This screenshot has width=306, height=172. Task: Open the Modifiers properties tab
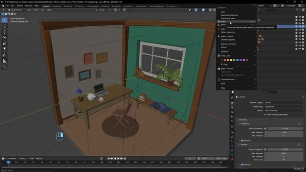(x=232, y=137)
